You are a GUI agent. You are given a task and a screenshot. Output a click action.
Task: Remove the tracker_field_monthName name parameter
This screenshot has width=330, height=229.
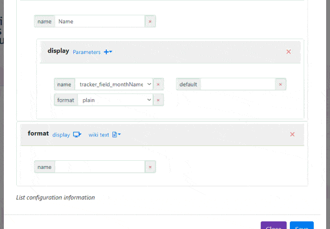click(158, 84)
